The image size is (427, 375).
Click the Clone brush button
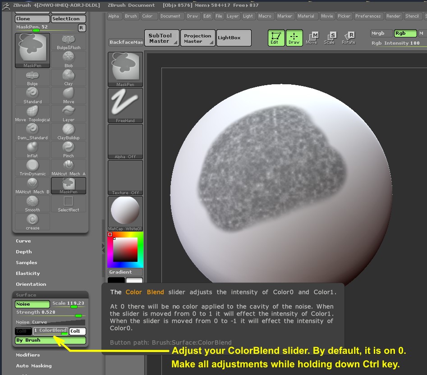pos(32,19)
